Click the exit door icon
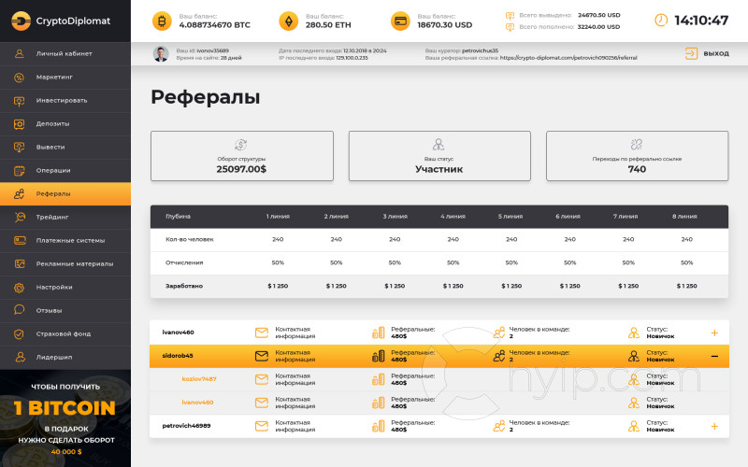This screenshot has width=748, height=467. point(691,53)
